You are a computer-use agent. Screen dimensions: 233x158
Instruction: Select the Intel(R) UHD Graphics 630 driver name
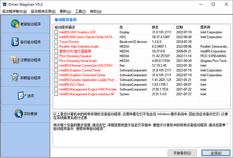(77, 32)
